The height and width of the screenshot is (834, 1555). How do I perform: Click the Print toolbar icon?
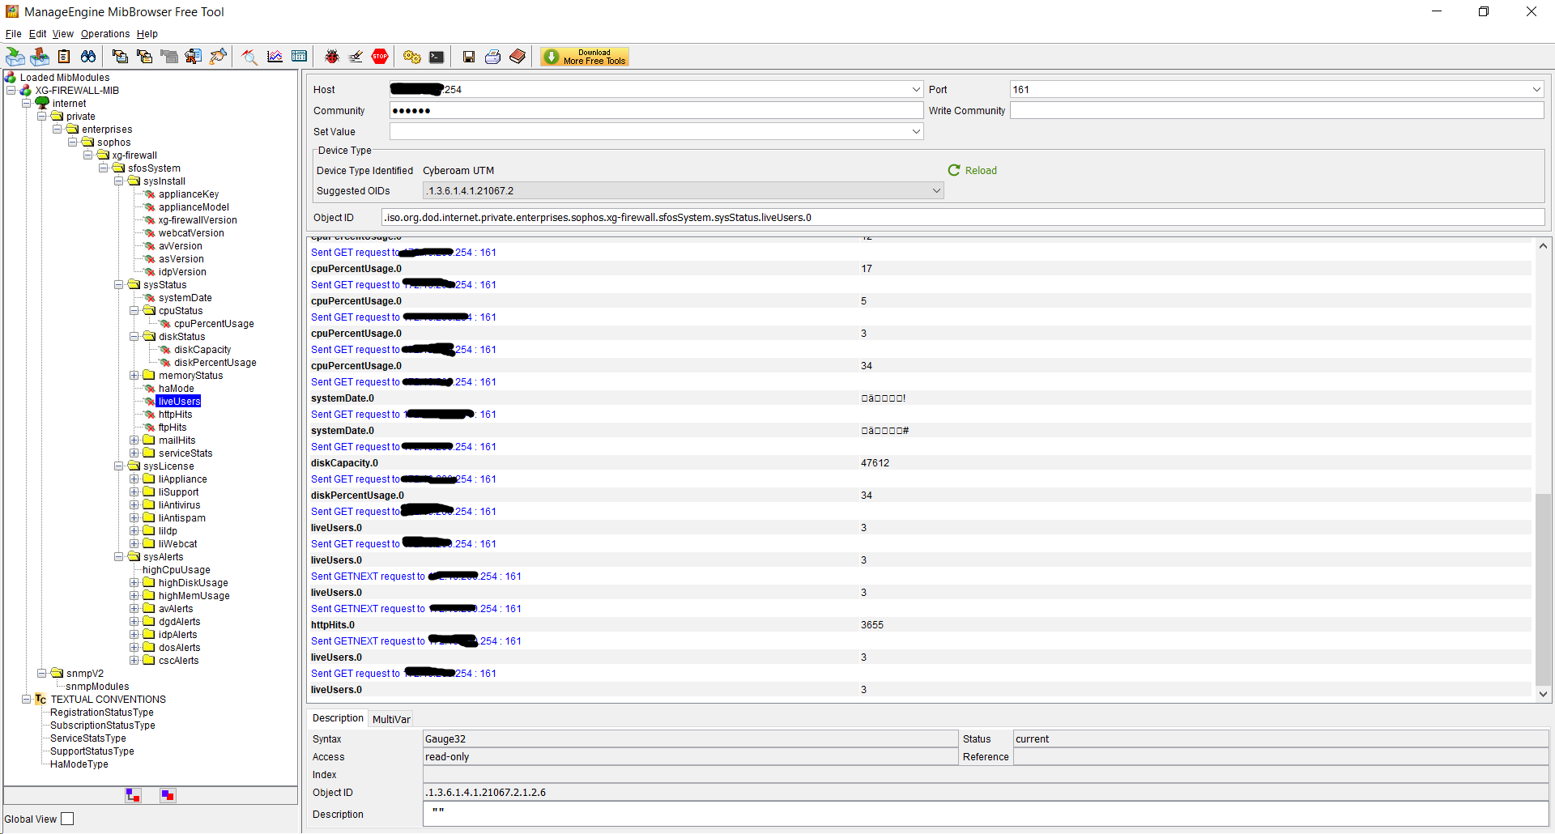pos(492,57)
